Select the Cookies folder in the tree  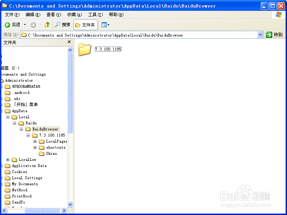coord(20,172)
